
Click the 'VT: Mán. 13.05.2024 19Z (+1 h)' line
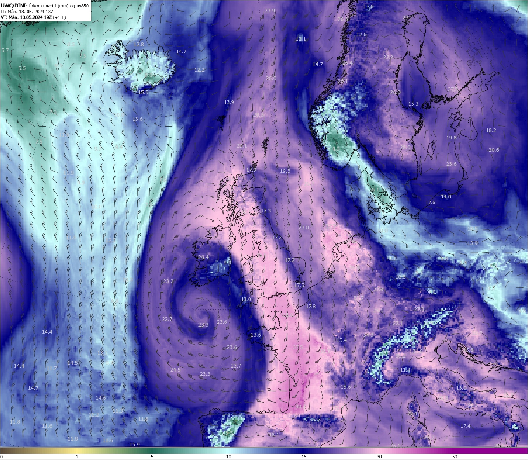pyautogui.click(x=33, y=17)
